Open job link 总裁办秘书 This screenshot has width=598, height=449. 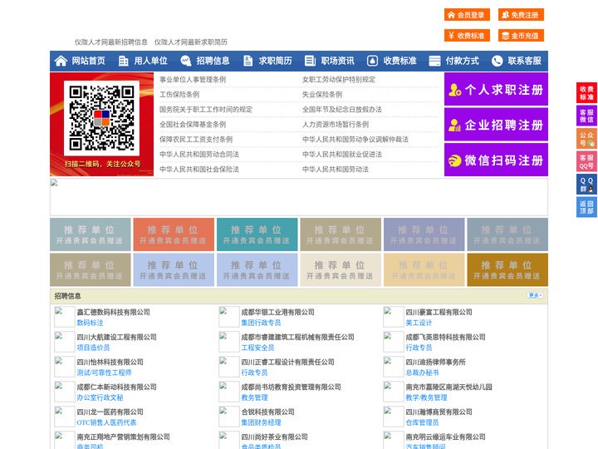click(422, 373)
